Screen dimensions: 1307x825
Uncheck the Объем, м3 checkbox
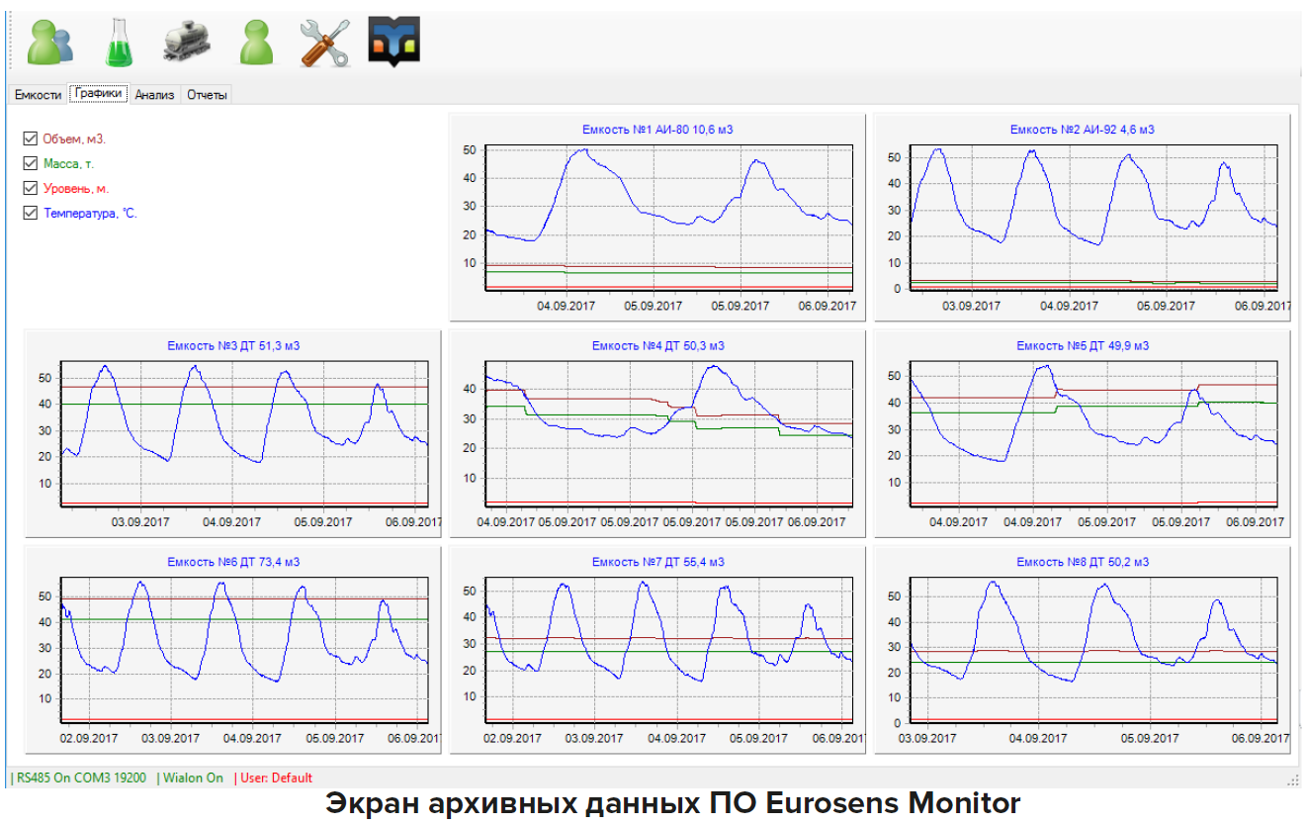29,139
